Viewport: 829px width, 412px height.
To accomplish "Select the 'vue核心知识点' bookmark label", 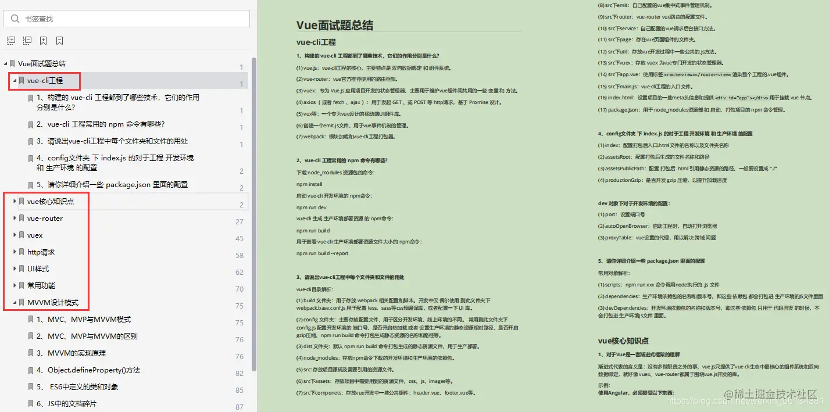I will (x=51, y=201).
